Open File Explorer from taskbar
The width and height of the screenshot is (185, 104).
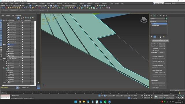(x=84, y=102)
